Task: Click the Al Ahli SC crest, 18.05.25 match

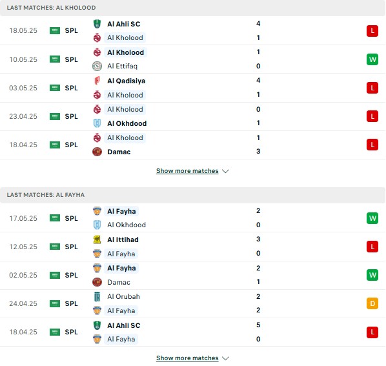Action: [97, 24]
